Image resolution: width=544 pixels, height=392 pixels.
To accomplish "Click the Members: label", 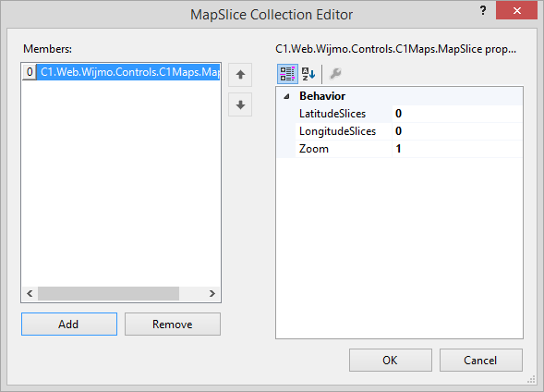I will 47,49.
